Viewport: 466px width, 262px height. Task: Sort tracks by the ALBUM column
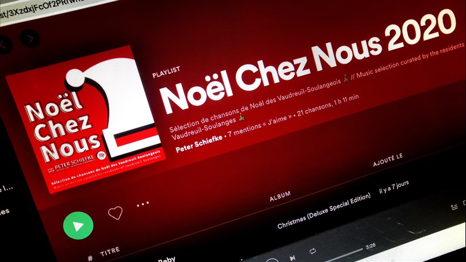[x=280, y=196]
